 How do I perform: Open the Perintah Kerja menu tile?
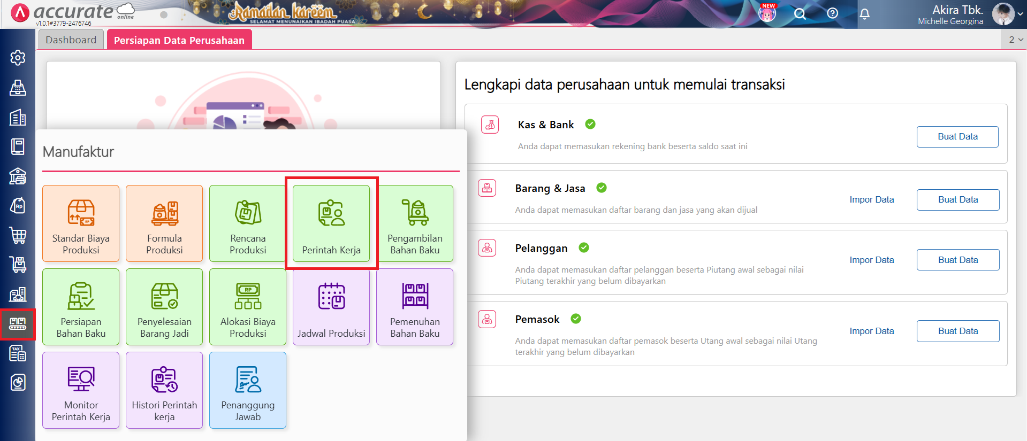(331, 223)
